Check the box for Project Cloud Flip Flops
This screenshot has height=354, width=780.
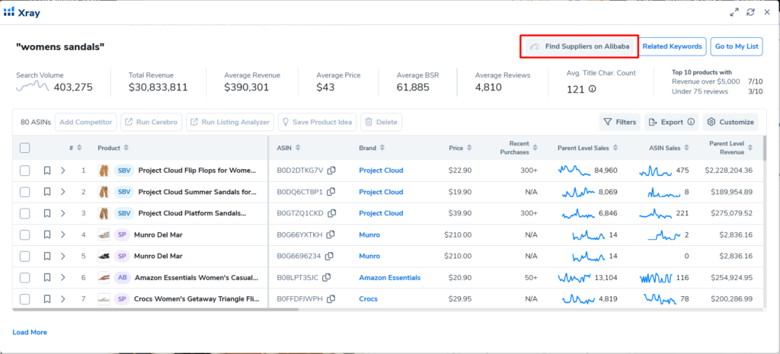(x=25, y=171)
